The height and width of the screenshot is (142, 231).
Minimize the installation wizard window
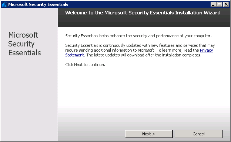pos(213,4)
